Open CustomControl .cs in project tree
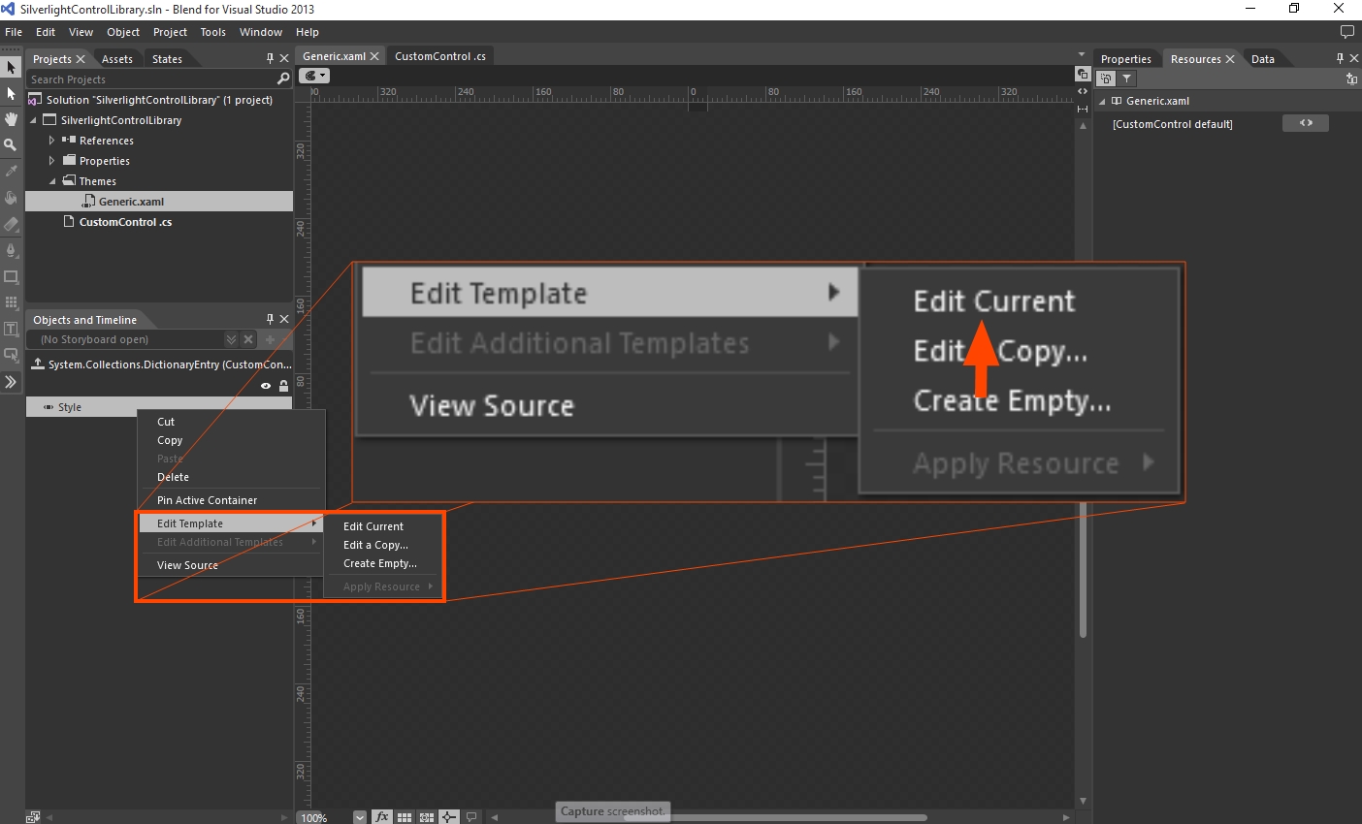Screen dimensions: 1362x824 tap(125, 222)
